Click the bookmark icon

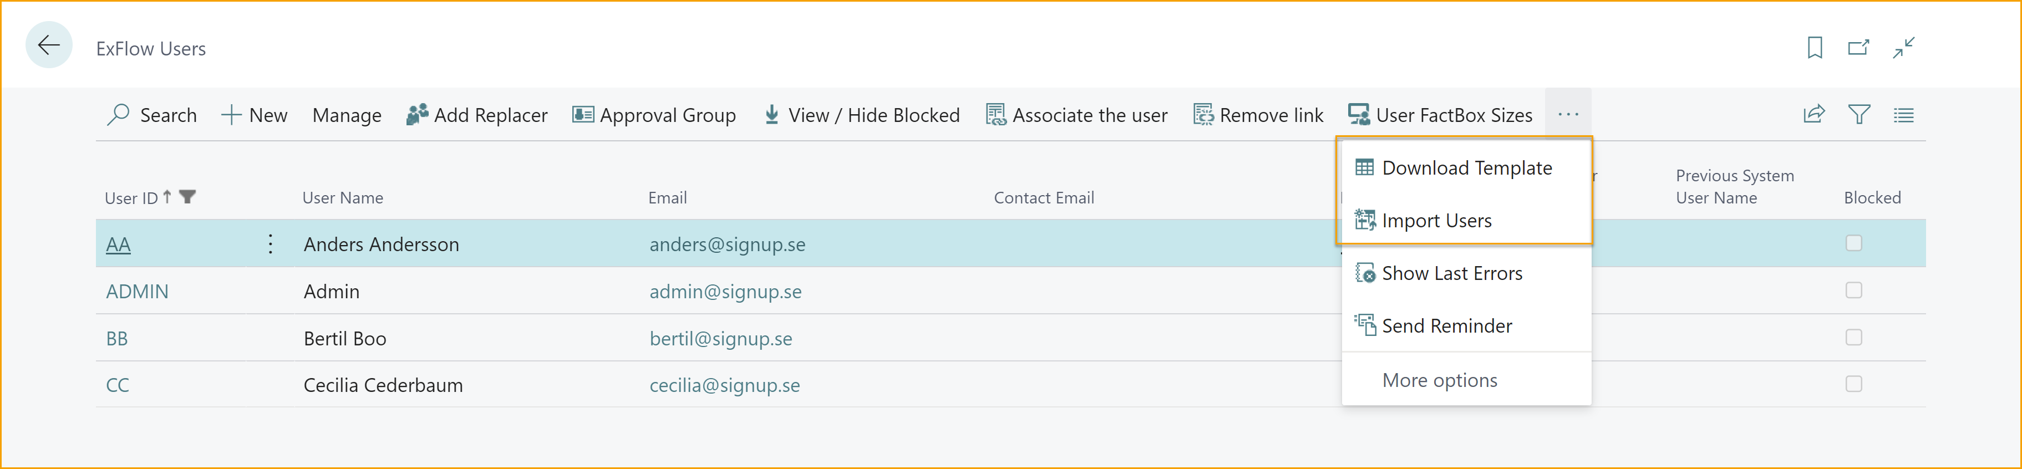(x=1814, y=48)
